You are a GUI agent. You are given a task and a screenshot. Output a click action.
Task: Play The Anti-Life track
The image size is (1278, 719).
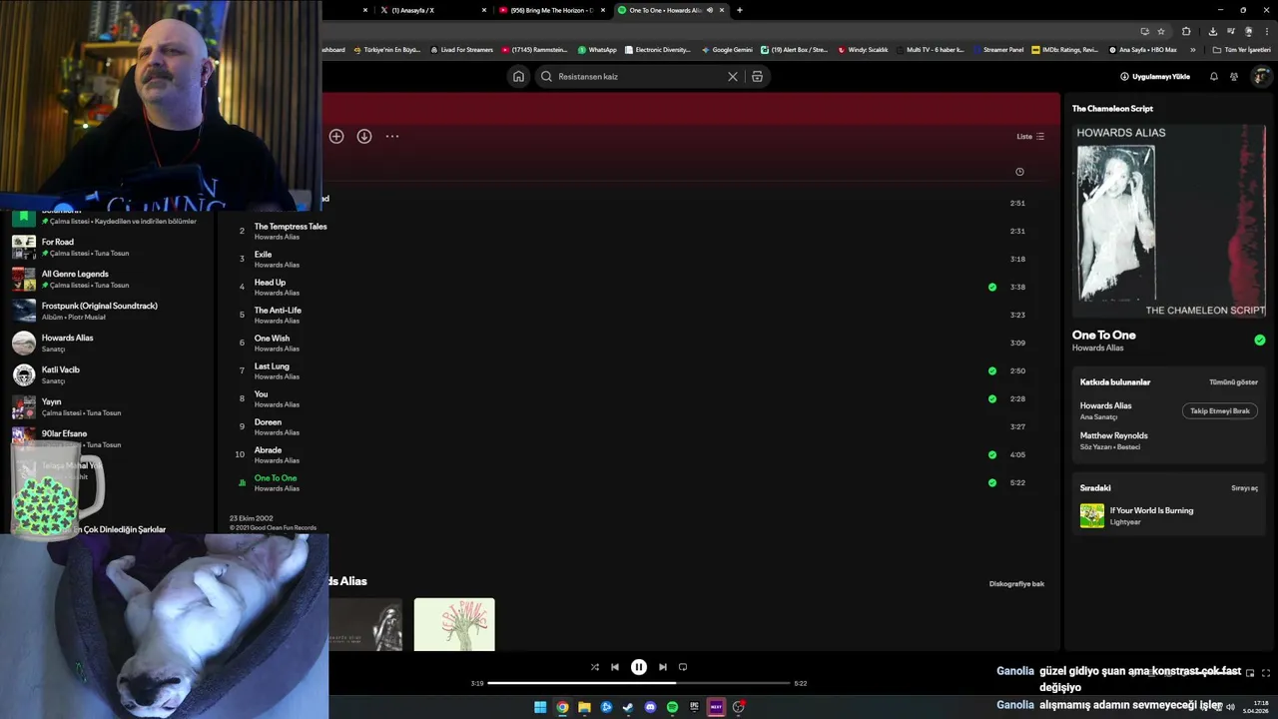(278, 311)
